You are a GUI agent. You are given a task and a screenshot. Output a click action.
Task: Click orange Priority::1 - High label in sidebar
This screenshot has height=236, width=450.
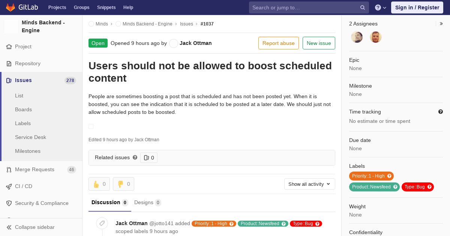click(368, 176)
